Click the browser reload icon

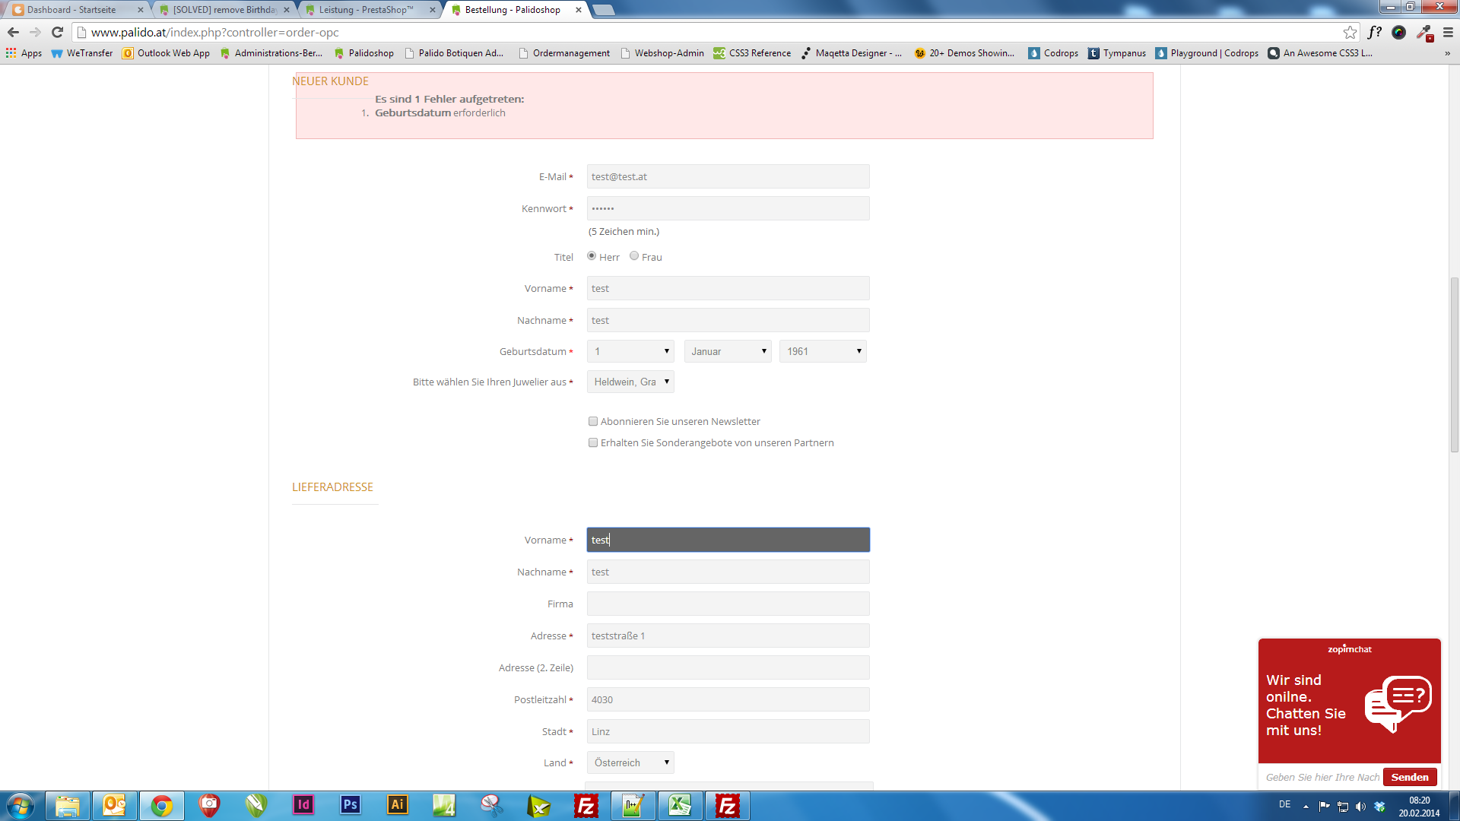57,32
